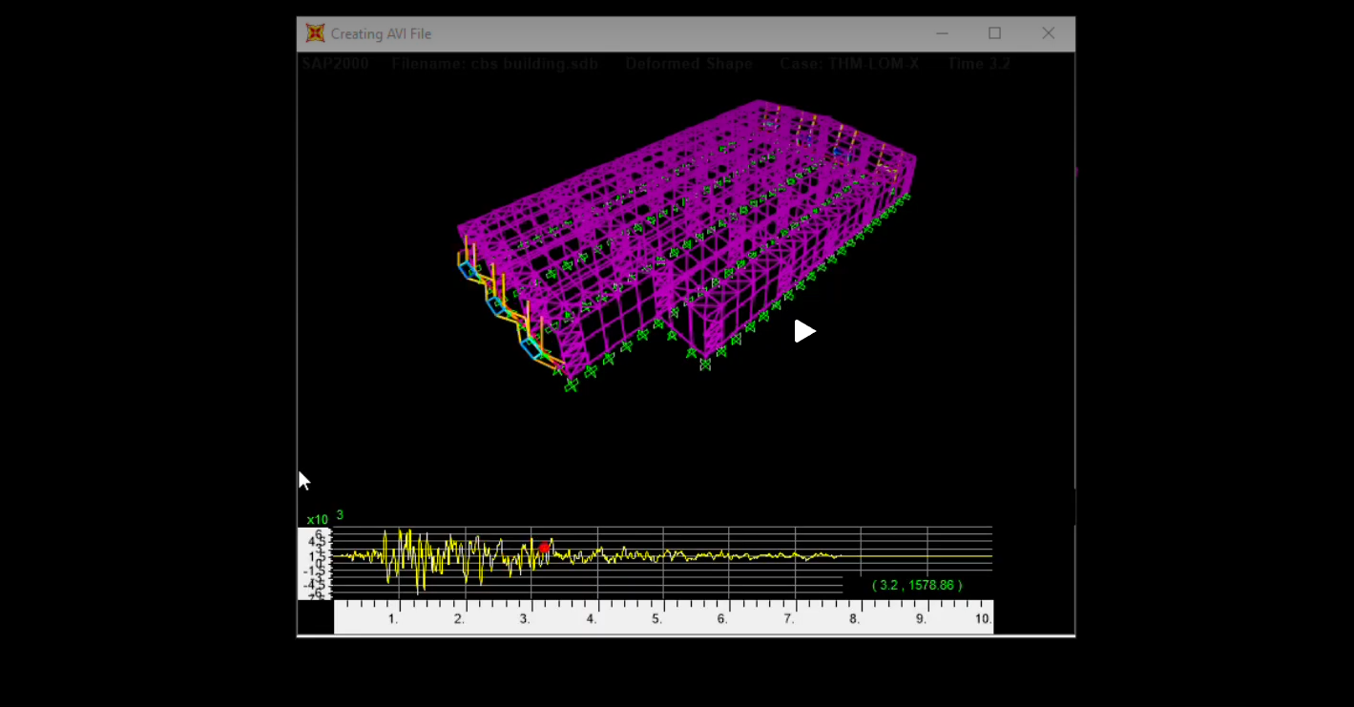Maximize the Creating AVI File window
1354x707 pixels.
pos(994,33)
